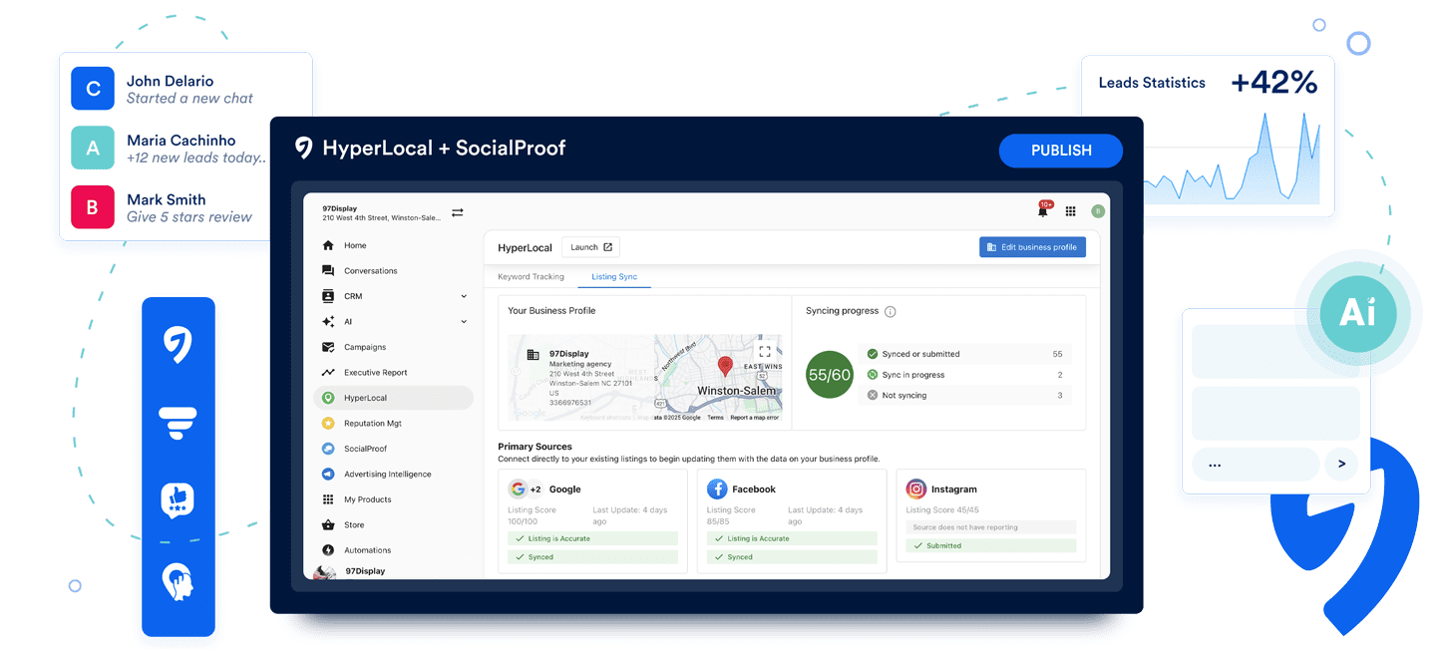This screenshot has width=1436, height=649.
Task: Click the red map location pin
Action: click(725, 366)
